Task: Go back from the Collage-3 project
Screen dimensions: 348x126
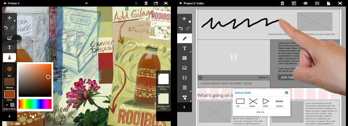Action: click(5, 3)
